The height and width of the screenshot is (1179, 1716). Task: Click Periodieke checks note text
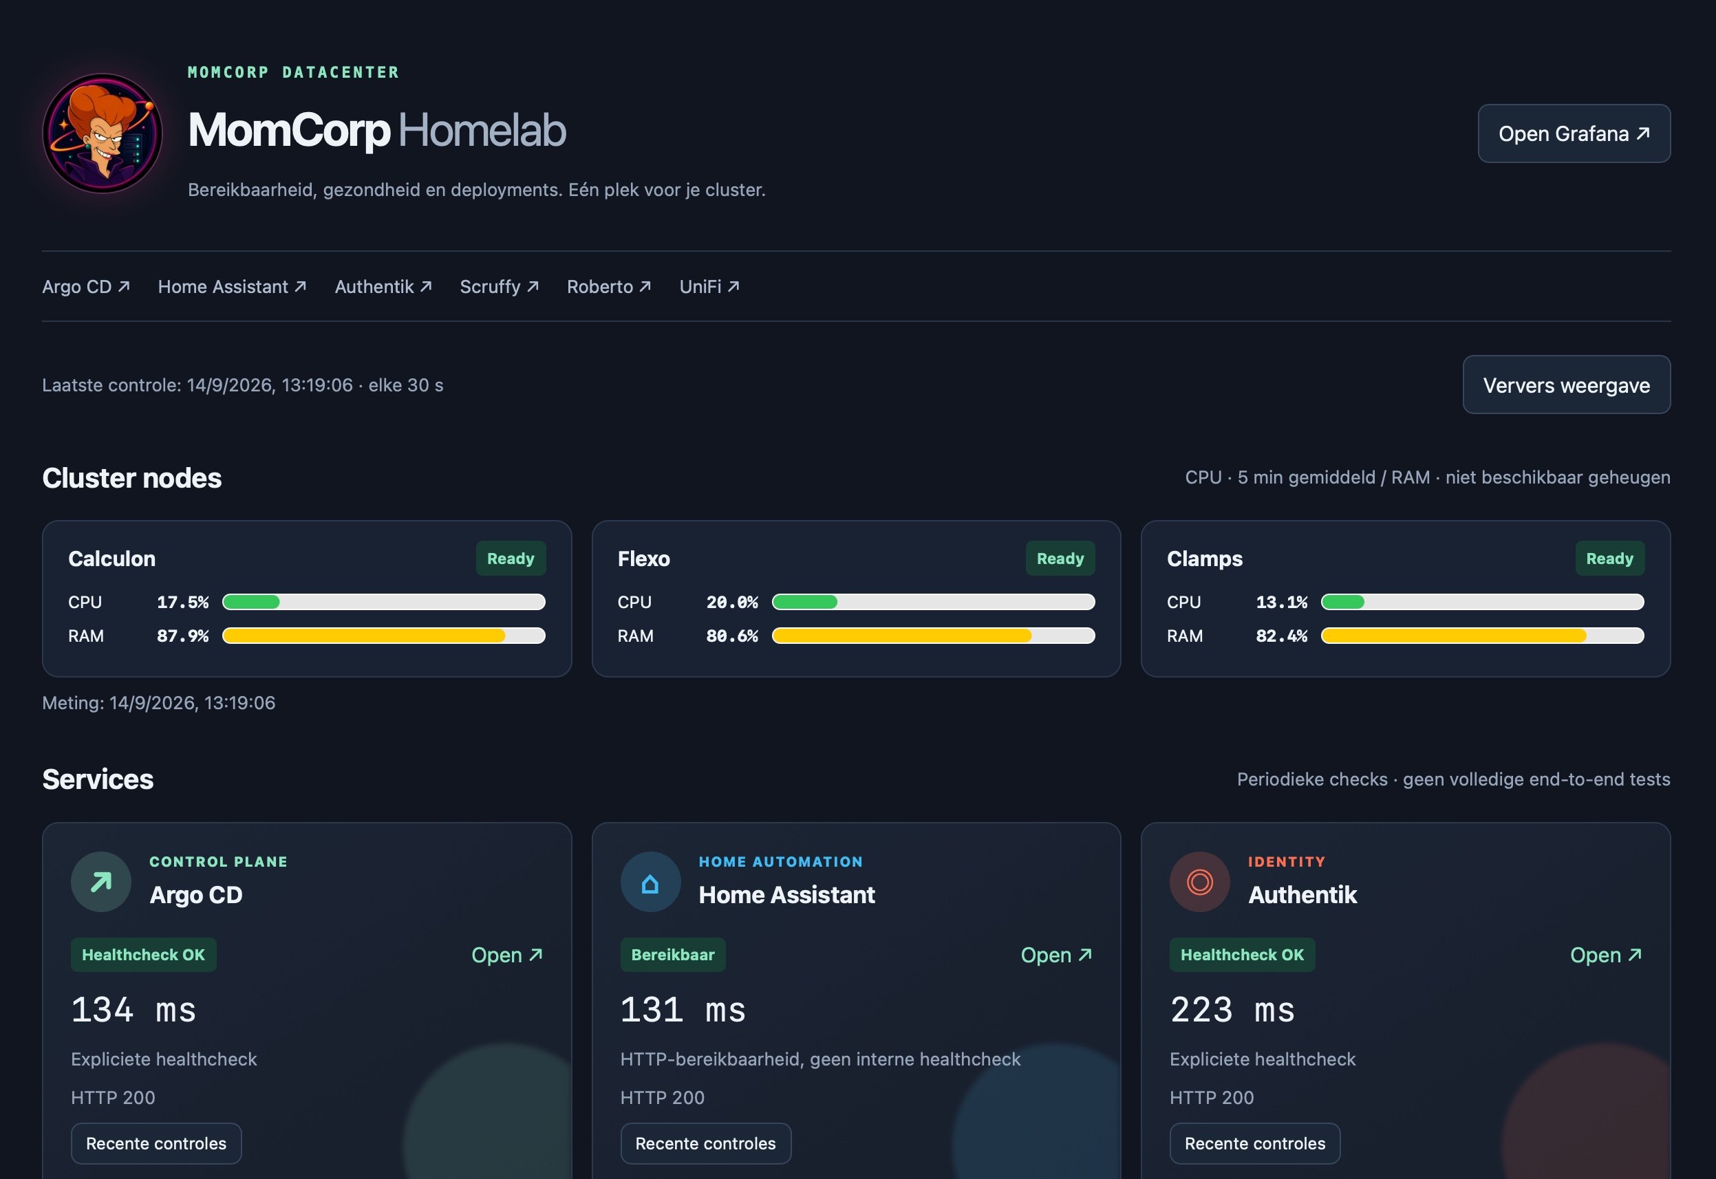point(1453,779)
